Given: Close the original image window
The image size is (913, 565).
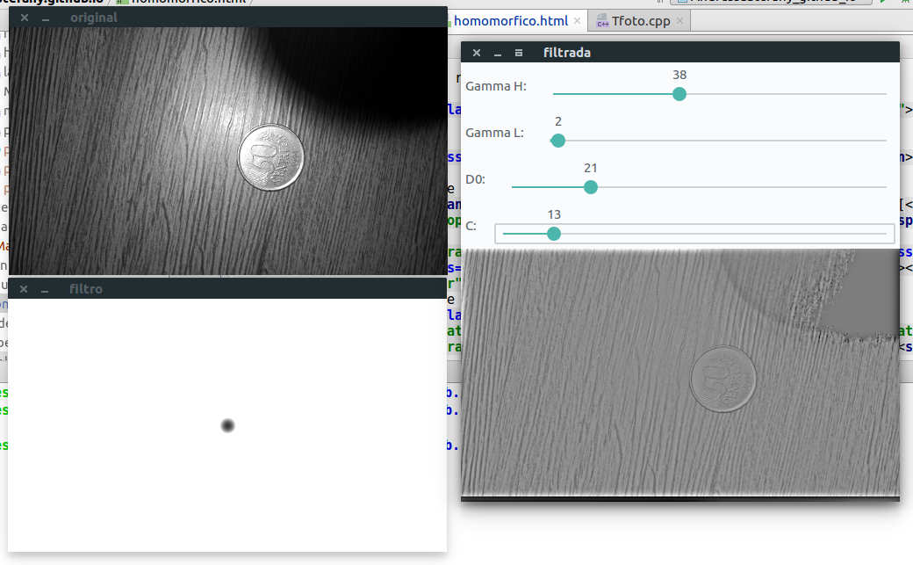Looking at the screenshot, I should [x=25, y=18].
